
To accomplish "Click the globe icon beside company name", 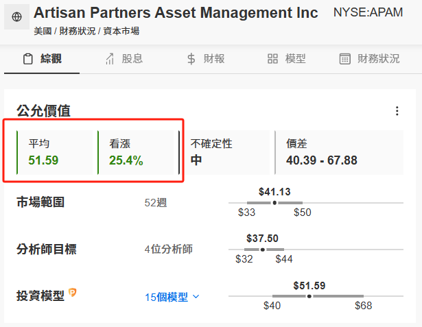I will 16,16.
